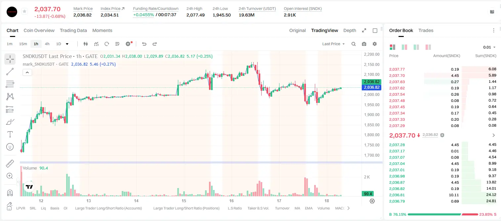Select the 4h timeframe button

[47, 44]
